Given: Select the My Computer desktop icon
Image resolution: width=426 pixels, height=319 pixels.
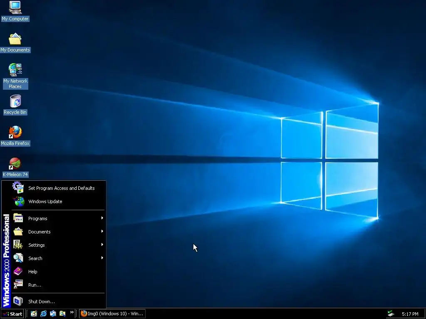Looking at the screenshot, I should coord(15,11).
